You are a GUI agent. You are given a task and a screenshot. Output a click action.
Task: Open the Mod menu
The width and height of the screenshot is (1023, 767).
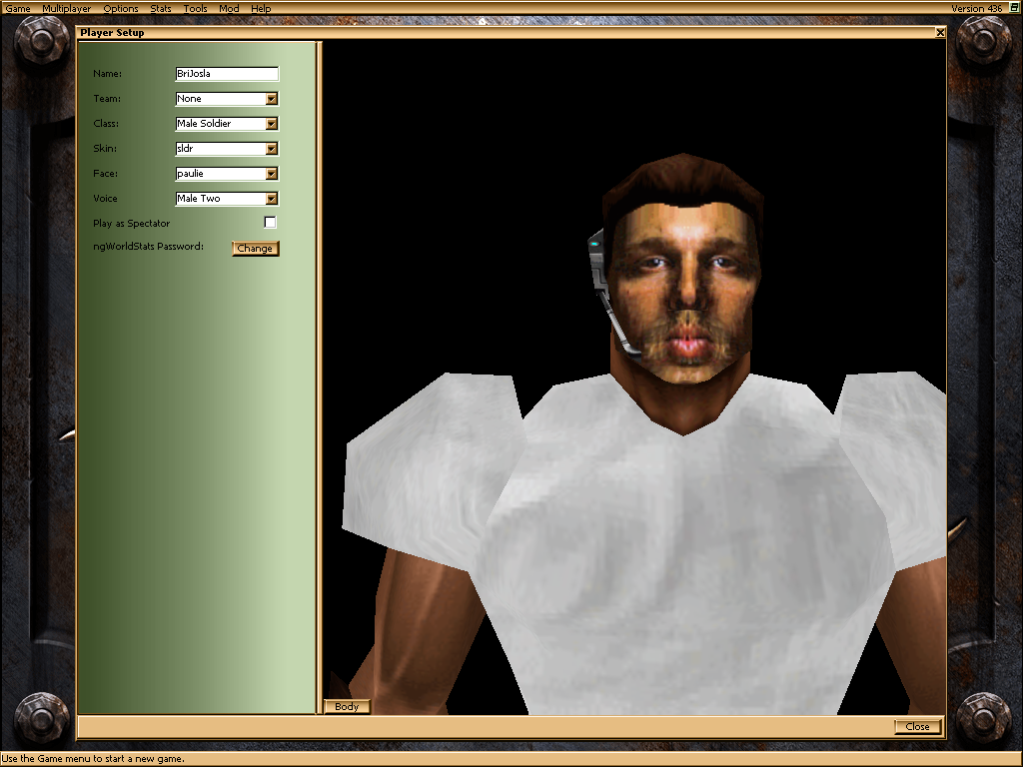click(229, 8)
